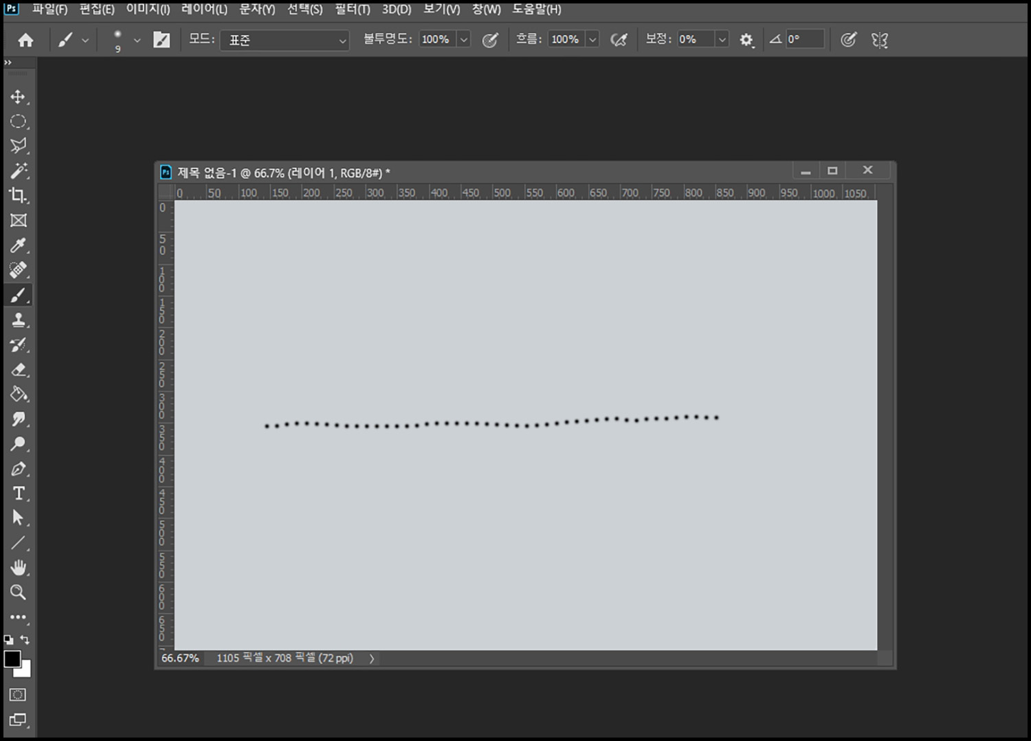Click the brush angle 0° field

[x=805, y=40]
